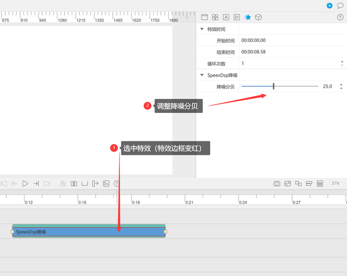
Task: Take a snapshot with the camera icon
Action: tap(277, 183)
